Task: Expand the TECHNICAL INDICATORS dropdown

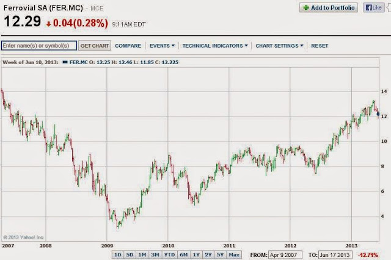Action: tap(215, 46)
